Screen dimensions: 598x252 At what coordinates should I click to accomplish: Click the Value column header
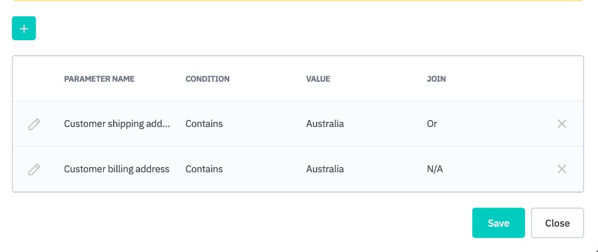tap(318, 79)
